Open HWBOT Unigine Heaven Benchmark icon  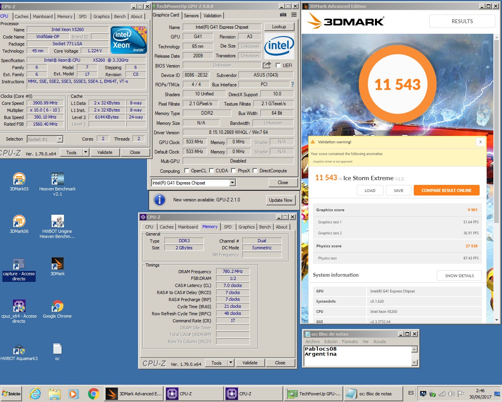(57, 227)
